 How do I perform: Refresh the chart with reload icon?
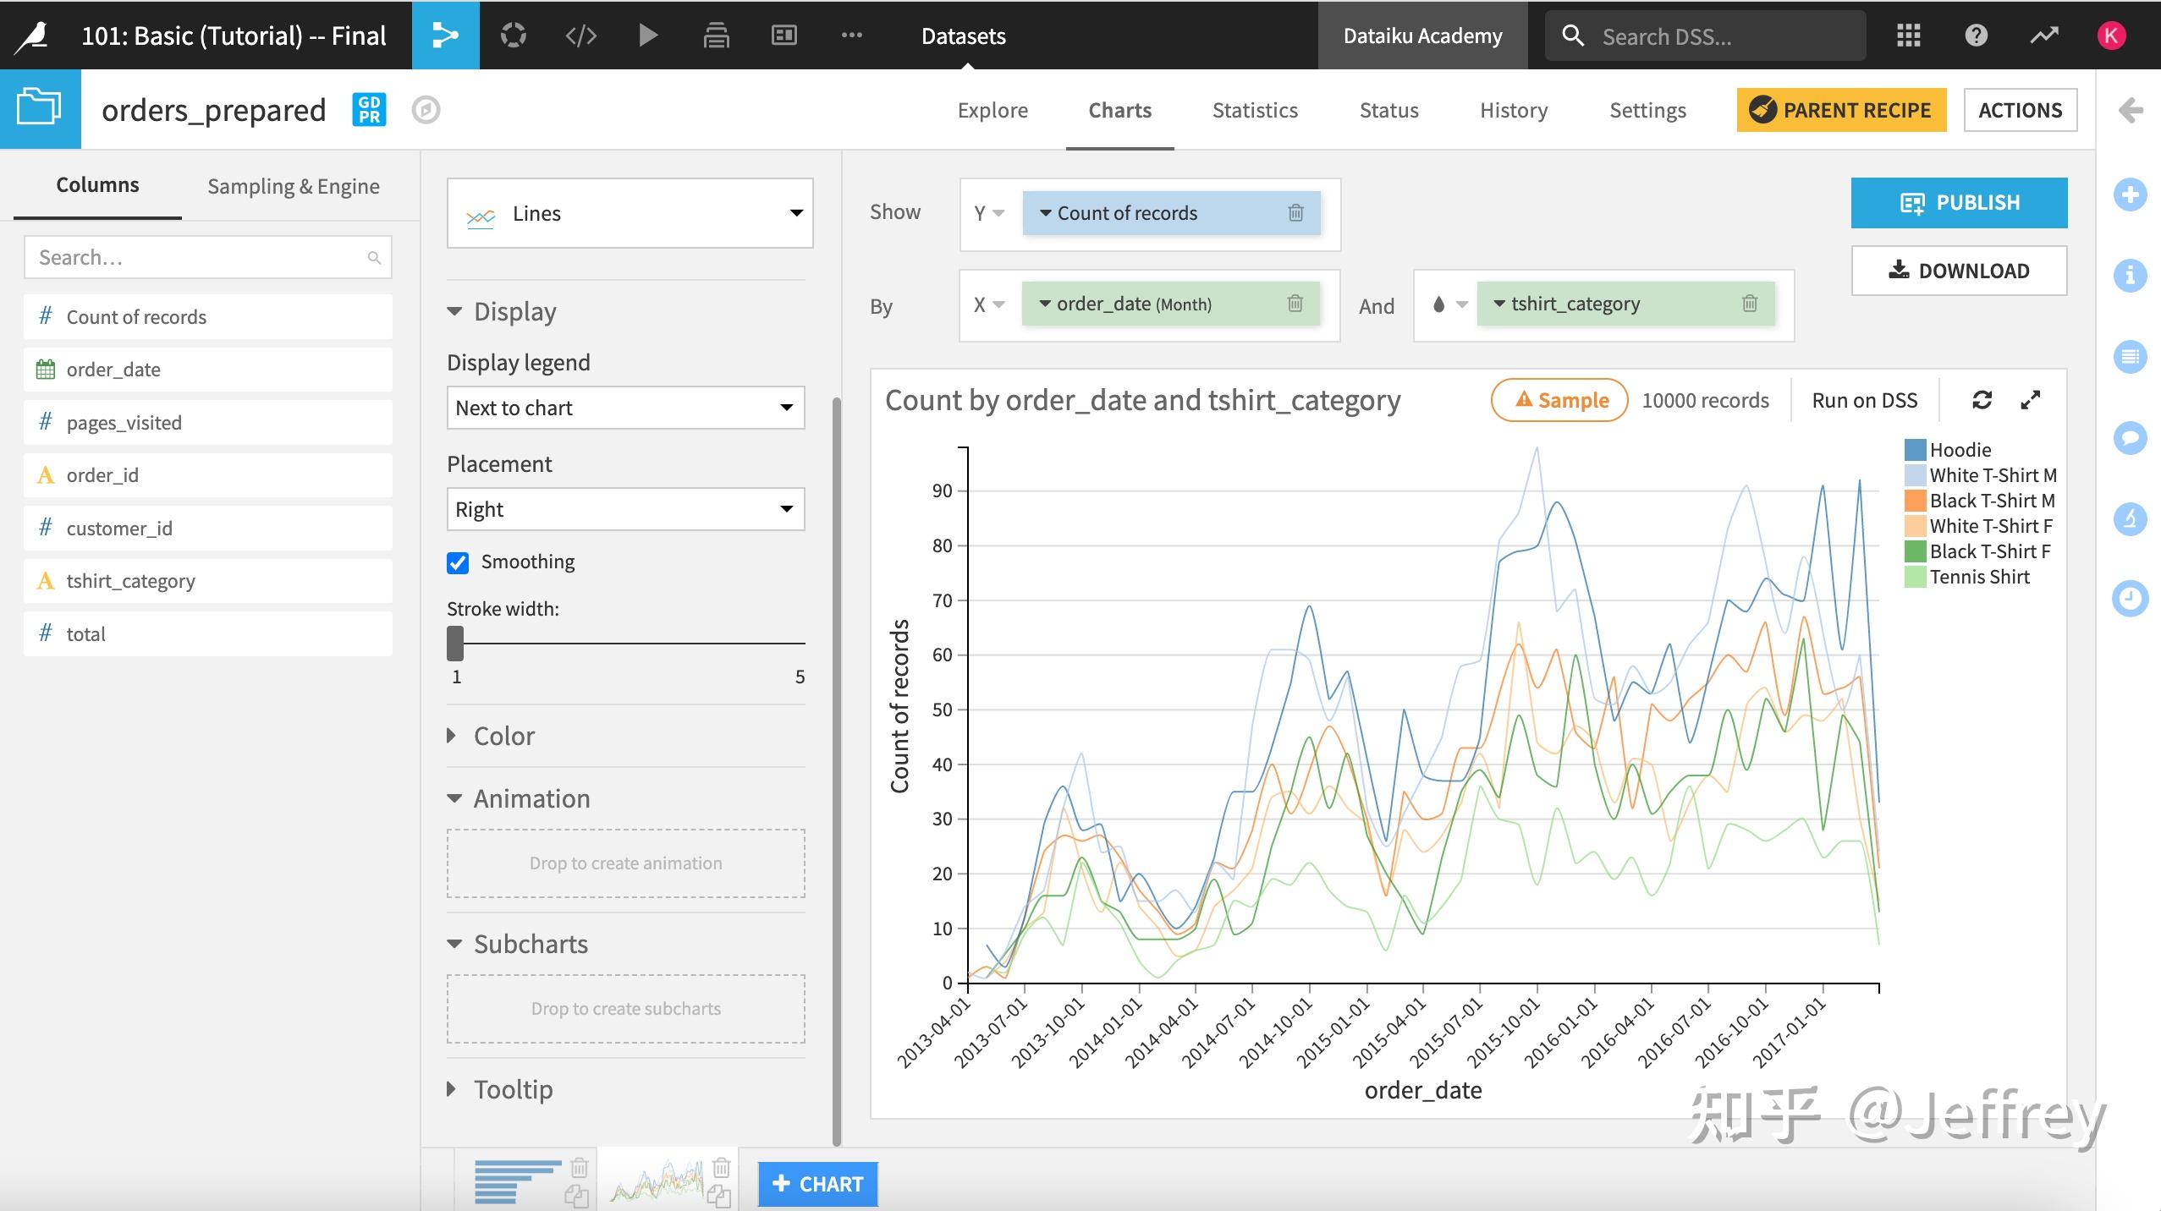pyautogui.click(x=1982, y=400)
